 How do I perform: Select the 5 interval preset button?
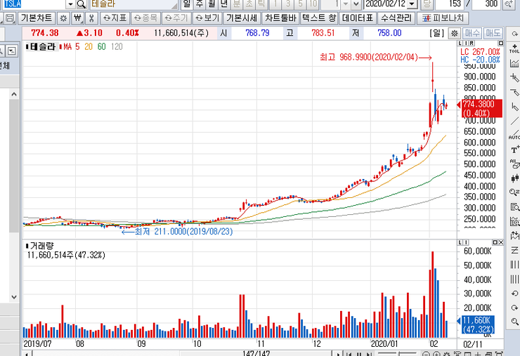click(300, 4)
